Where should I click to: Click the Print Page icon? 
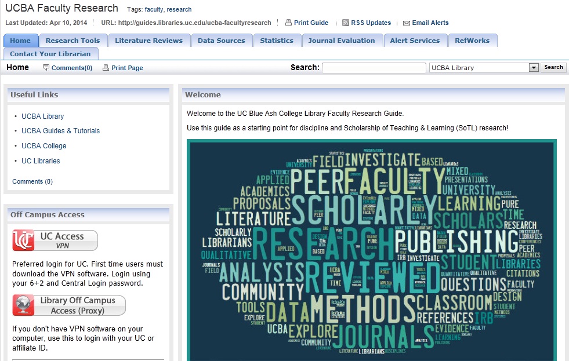click(105, 68)
